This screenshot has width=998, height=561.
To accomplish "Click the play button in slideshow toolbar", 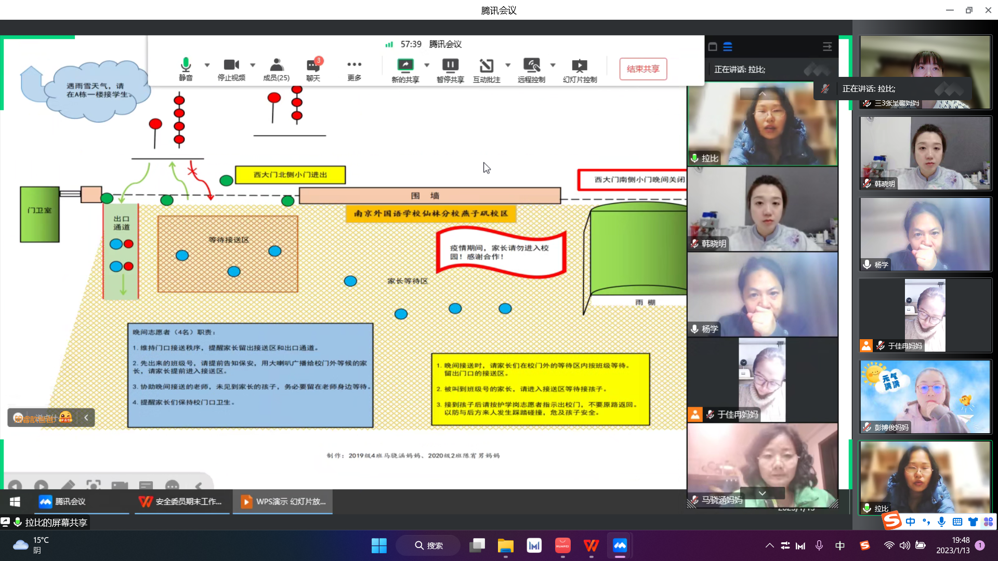I will [x=41, y=486].
